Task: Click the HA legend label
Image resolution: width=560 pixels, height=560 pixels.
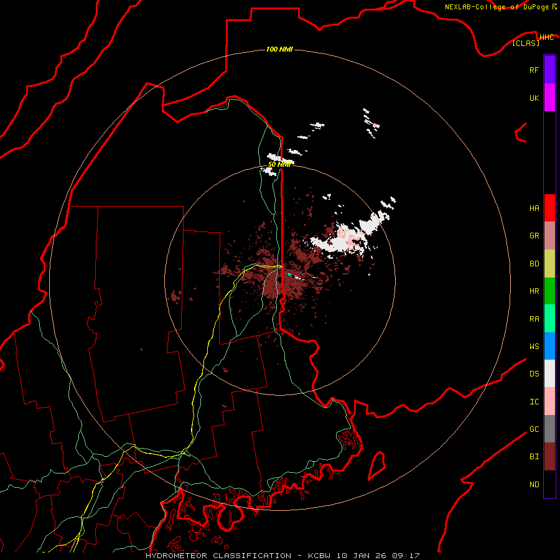Action: (534, 208)
